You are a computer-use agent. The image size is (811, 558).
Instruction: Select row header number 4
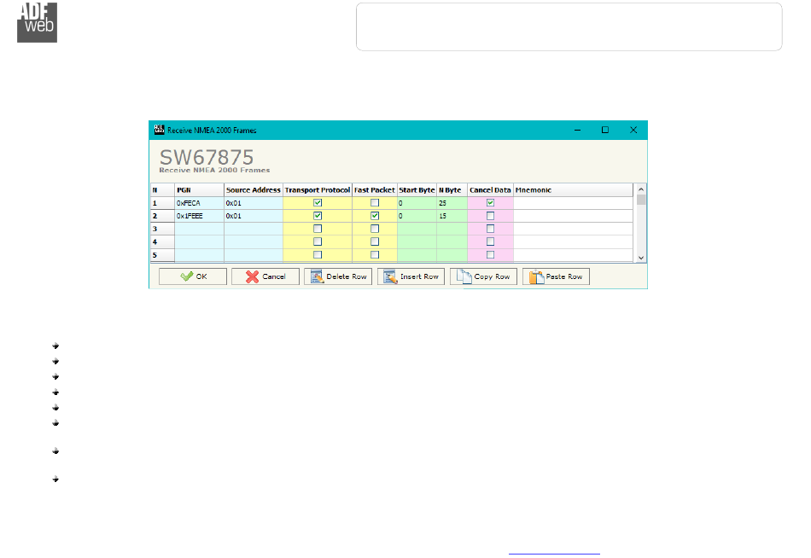click(162, 242)
